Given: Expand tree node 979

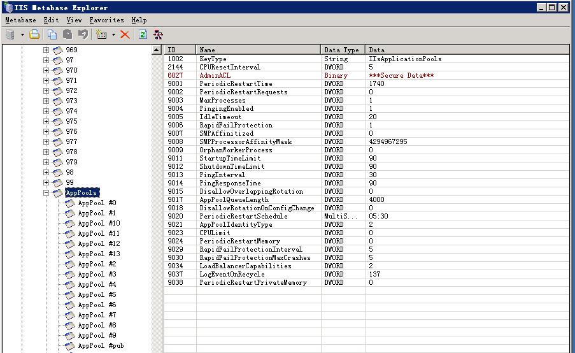Looking at the screenshot, I should 46,162.
